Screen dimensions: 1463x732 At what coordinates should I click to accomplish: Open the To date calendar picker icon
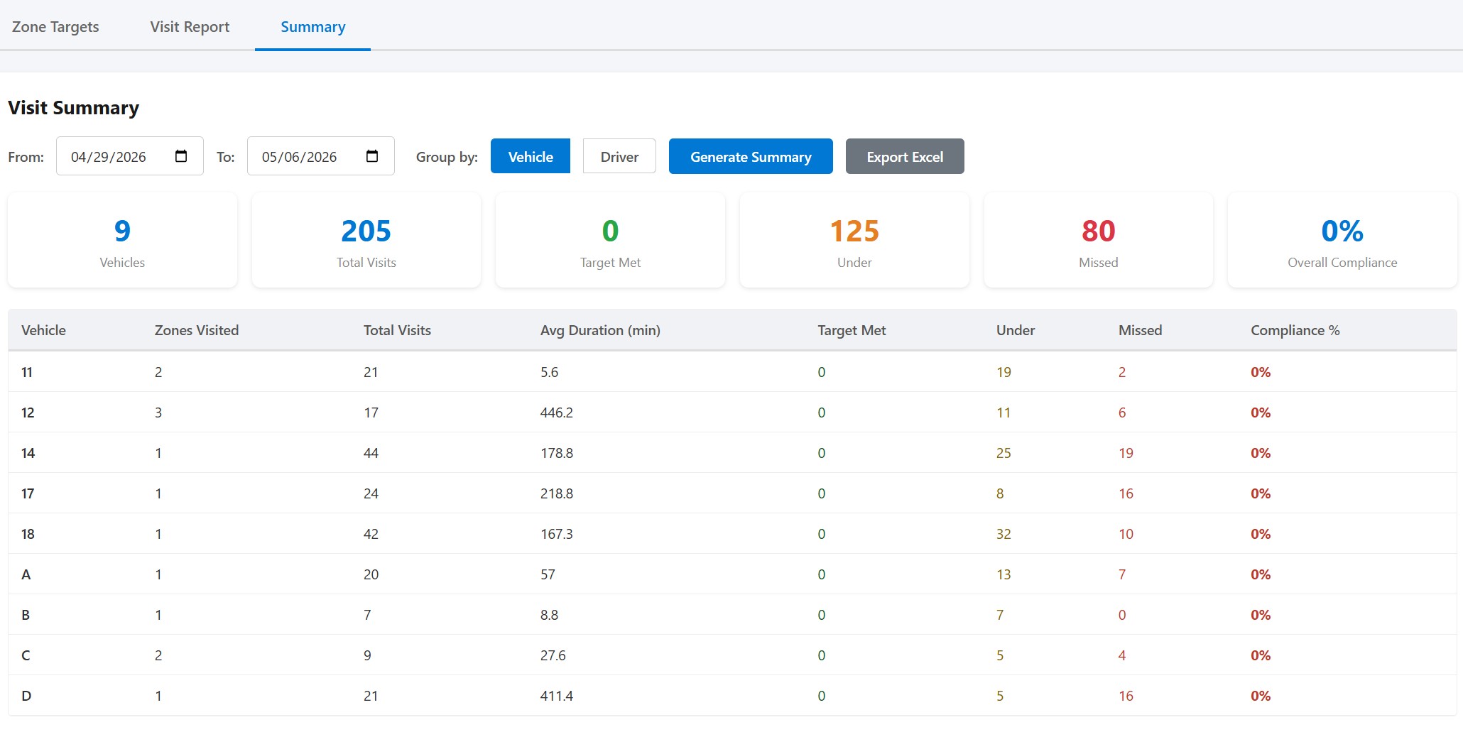(372, 156)
